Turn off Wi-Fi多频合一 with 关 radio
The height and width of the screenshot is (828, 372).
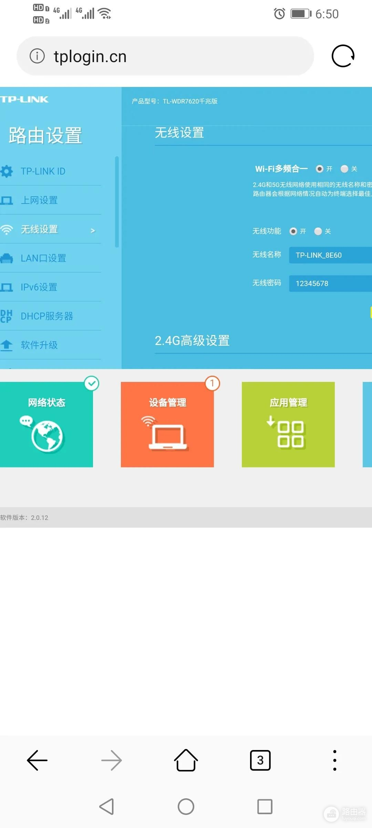(x=344, y=169)
